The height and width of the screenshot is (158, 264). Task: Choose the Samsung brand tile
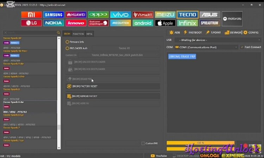coord(54,15)
